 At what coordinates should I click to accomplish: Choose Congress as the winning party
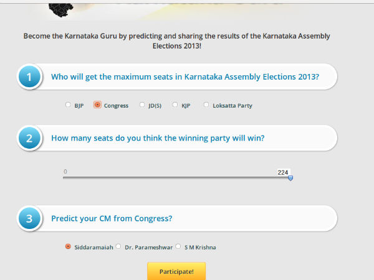[97, 105]
